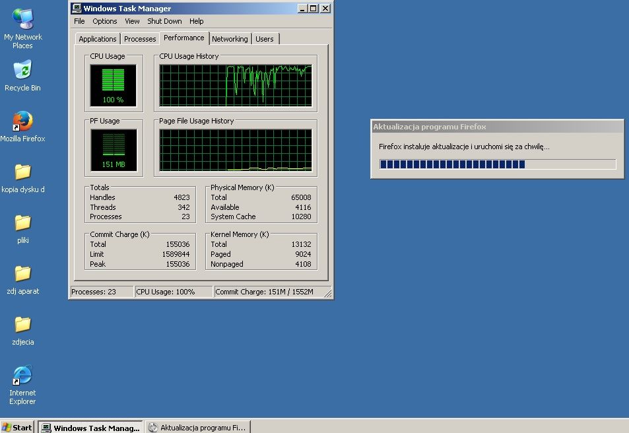Click System Cache value 10280

[x=301, y=216]
